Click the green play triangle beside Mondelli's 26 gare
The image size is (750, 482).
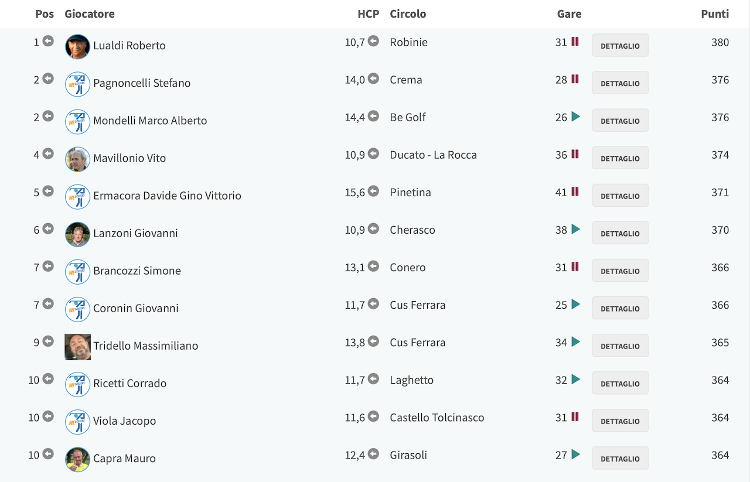[x=576, y=117]
